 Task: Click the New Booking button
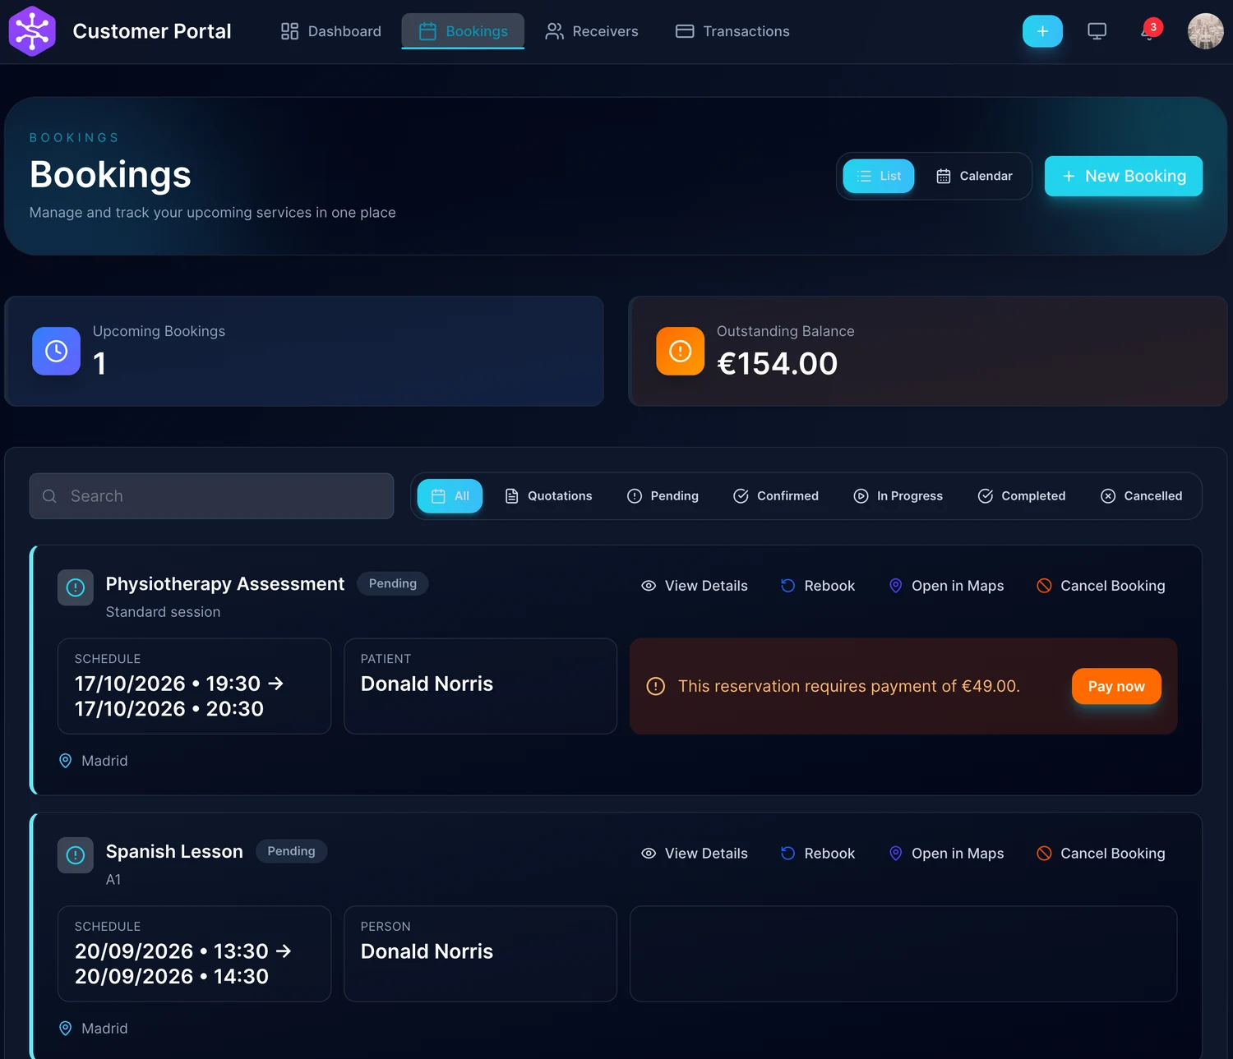click(x=1124, y=176)
